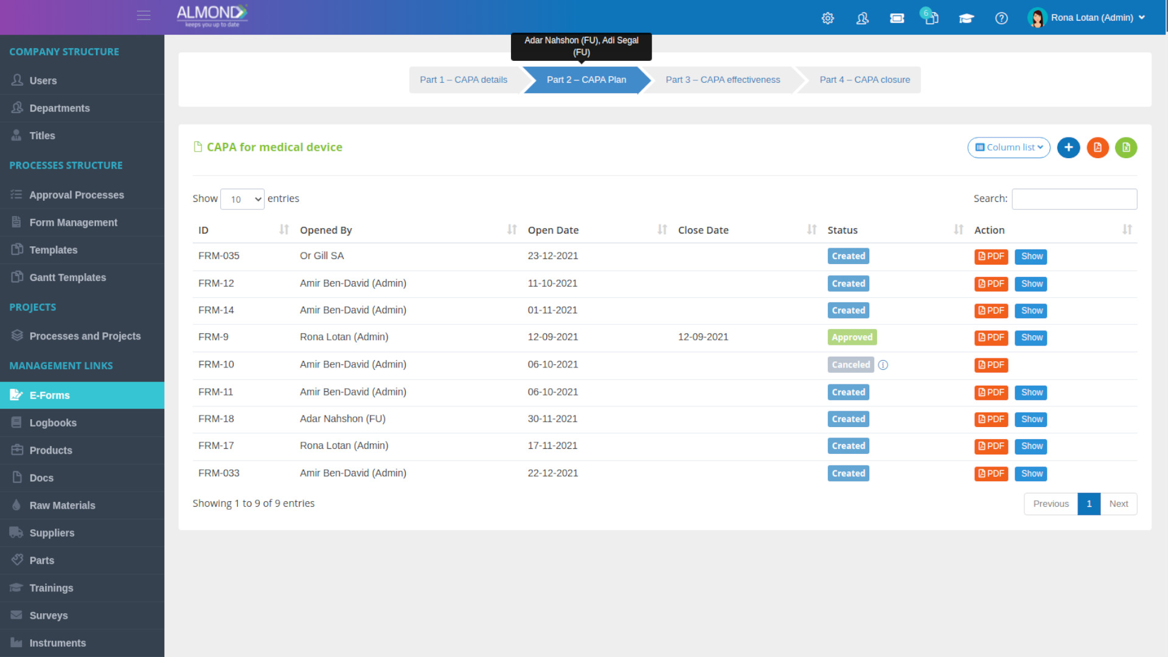Viewport: 1168px width, 657px height.
Task: Open Users in the sidebar
Action: click(x=82, y=80)
